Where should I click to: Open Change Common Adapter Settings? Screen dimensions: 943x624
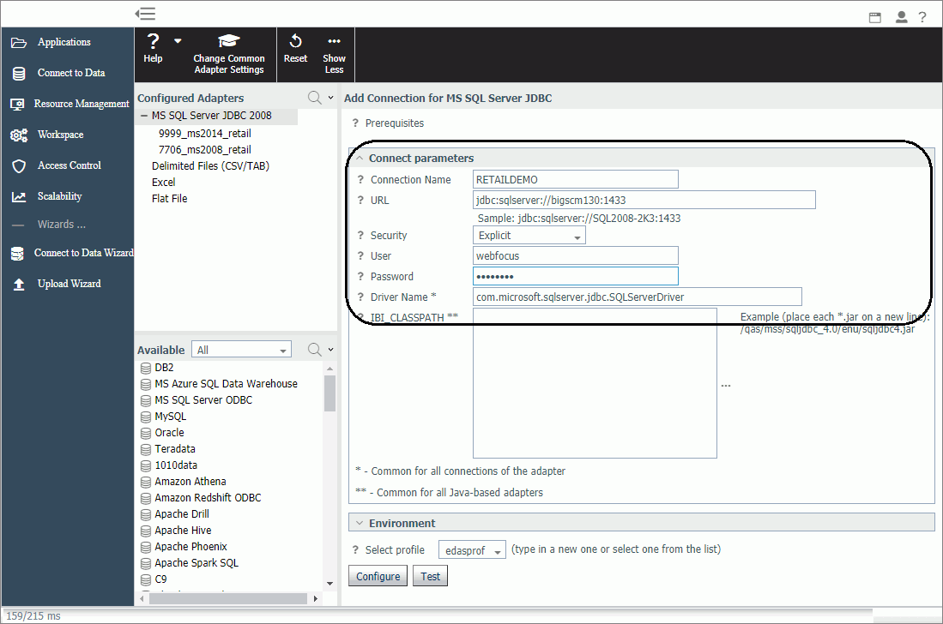[228, 54]
